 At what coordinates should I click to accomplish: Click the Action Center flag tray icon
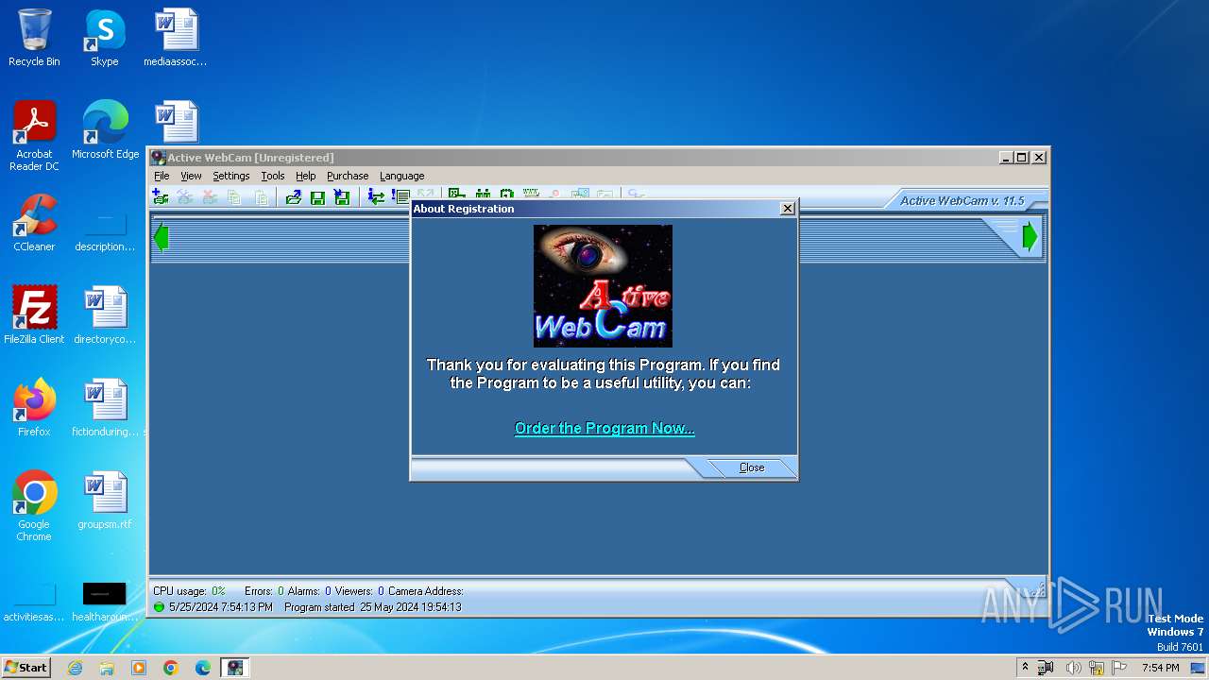(x=1120, y=668)
